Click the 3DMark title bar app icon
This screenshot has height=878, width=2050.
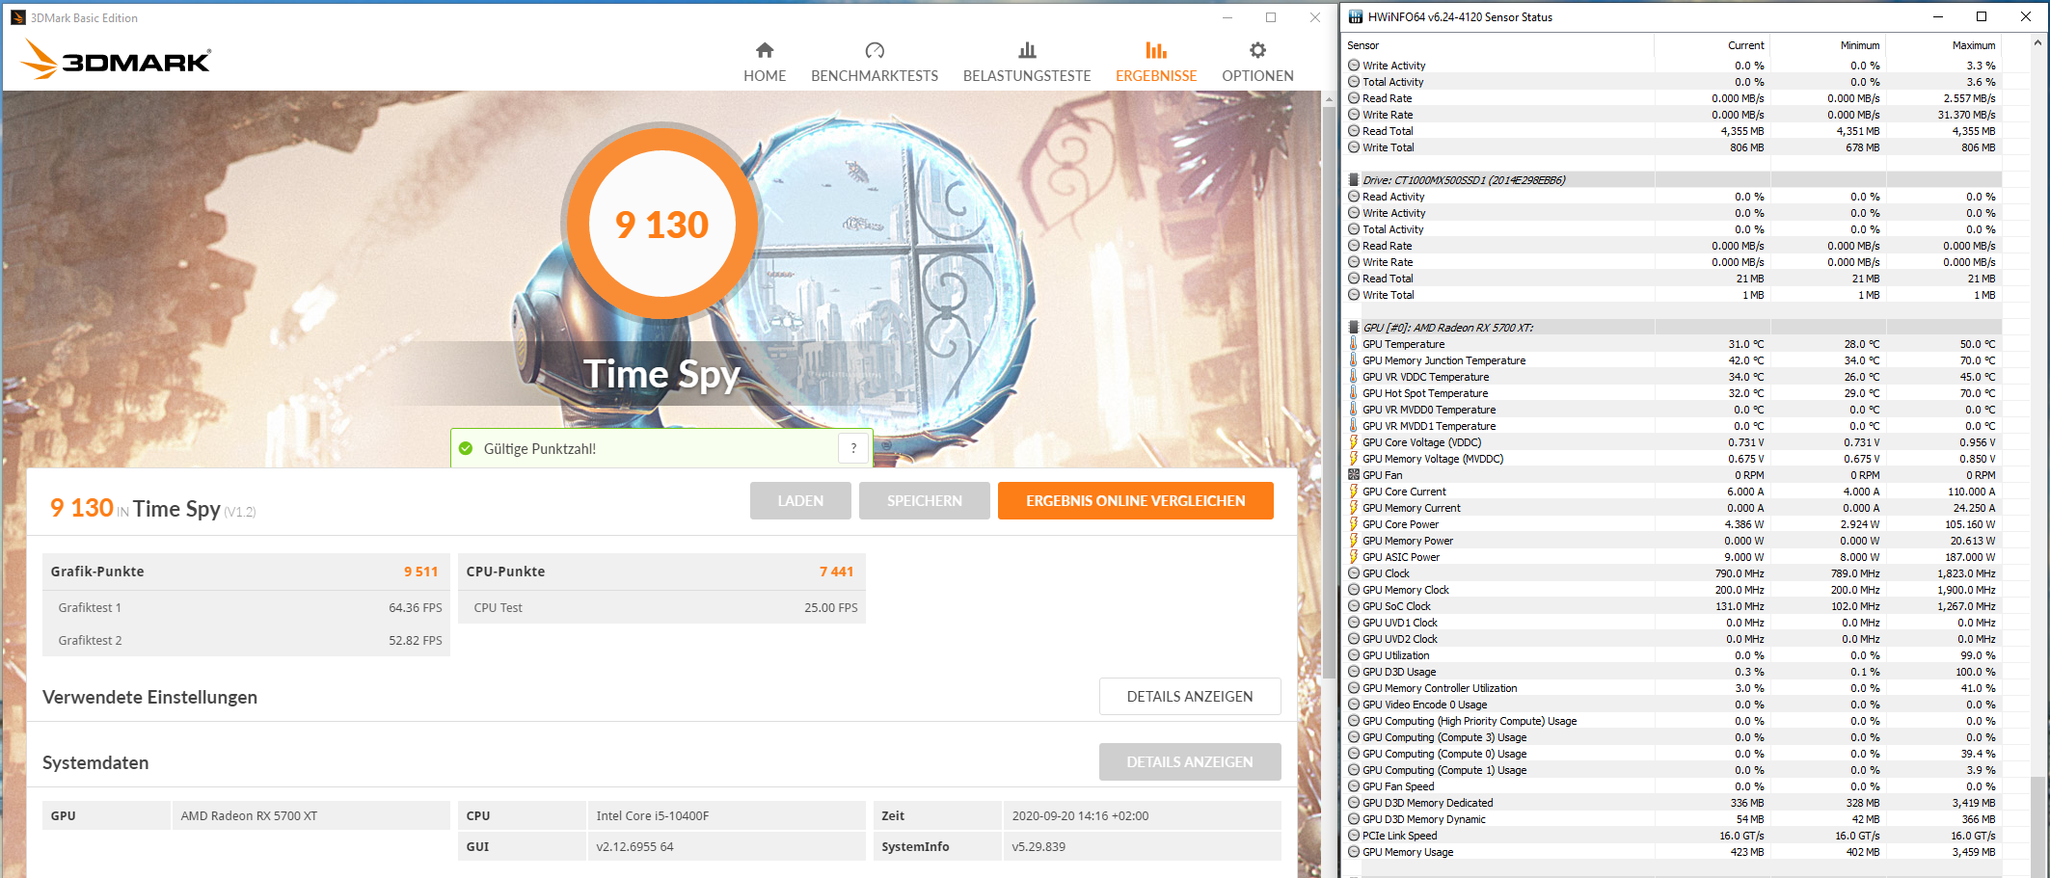tap(17, 17)
